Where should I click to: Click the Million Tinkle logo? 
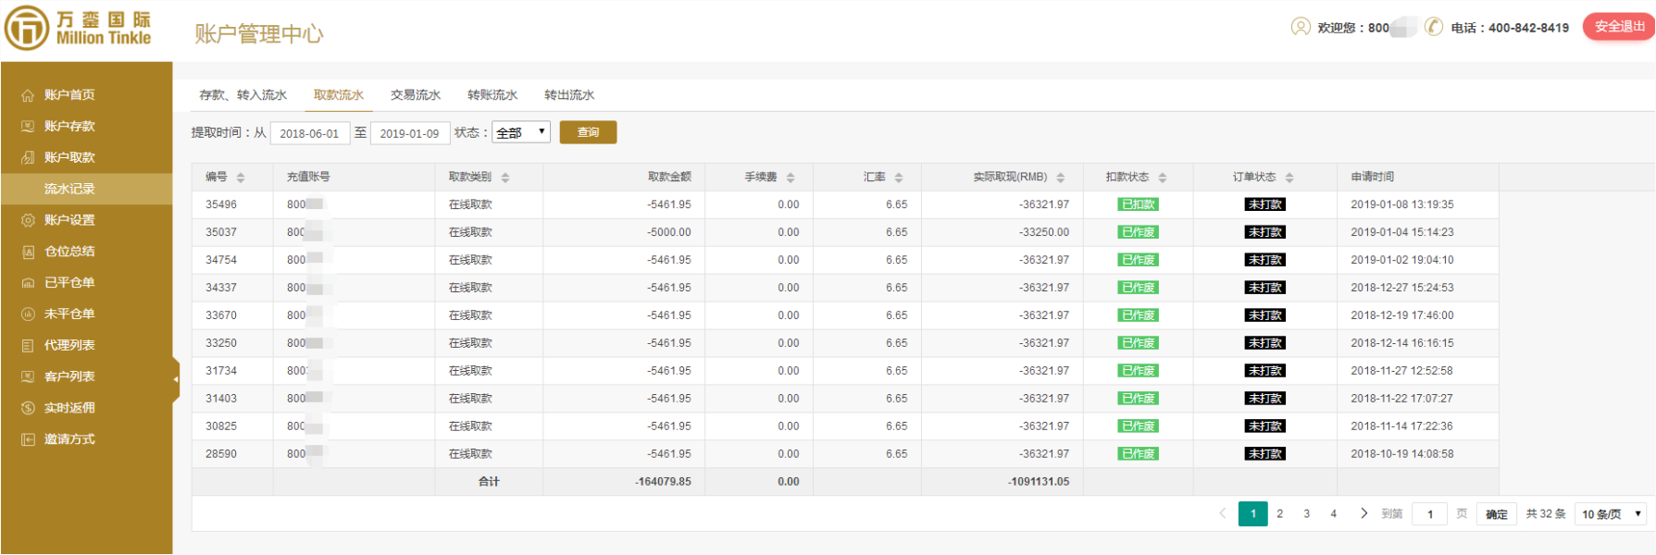pyautogui.click(x=78, y=29)
